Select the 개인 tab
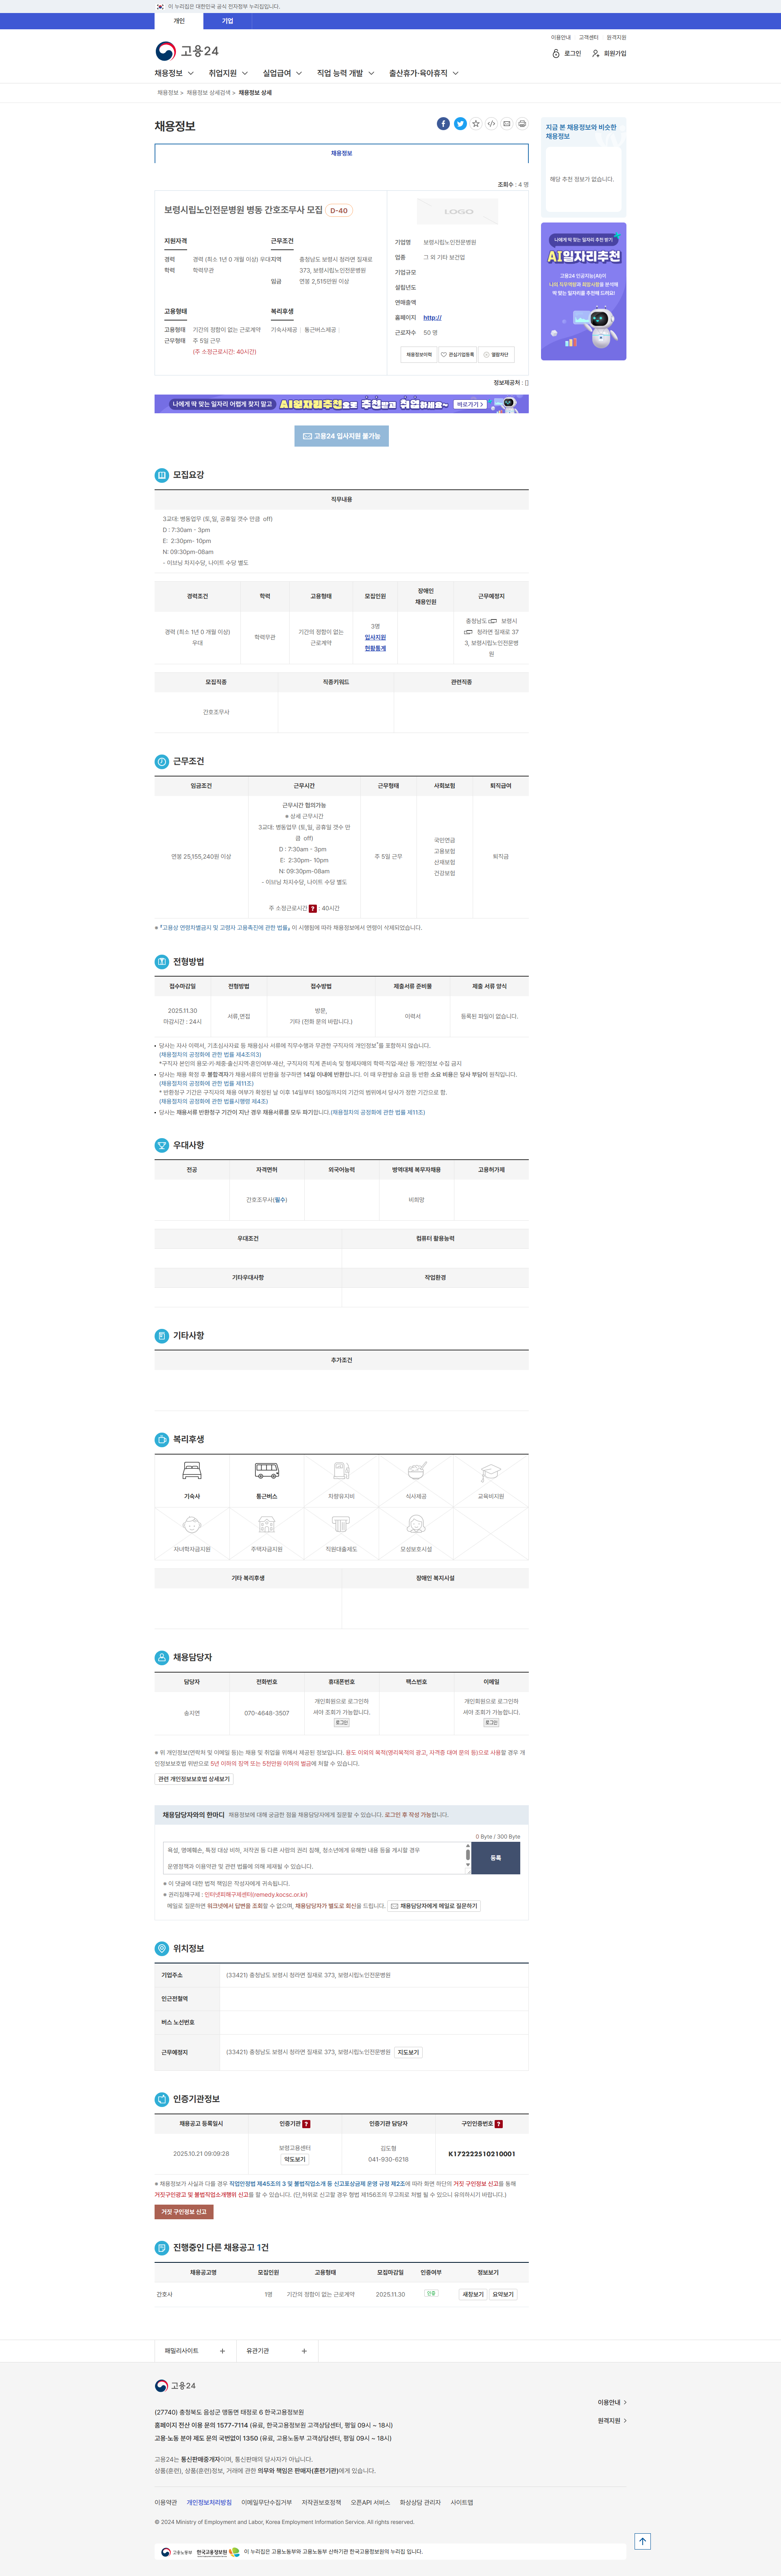Image resolution: width=781 pixels, height=2576 pixels. (179, 21)
